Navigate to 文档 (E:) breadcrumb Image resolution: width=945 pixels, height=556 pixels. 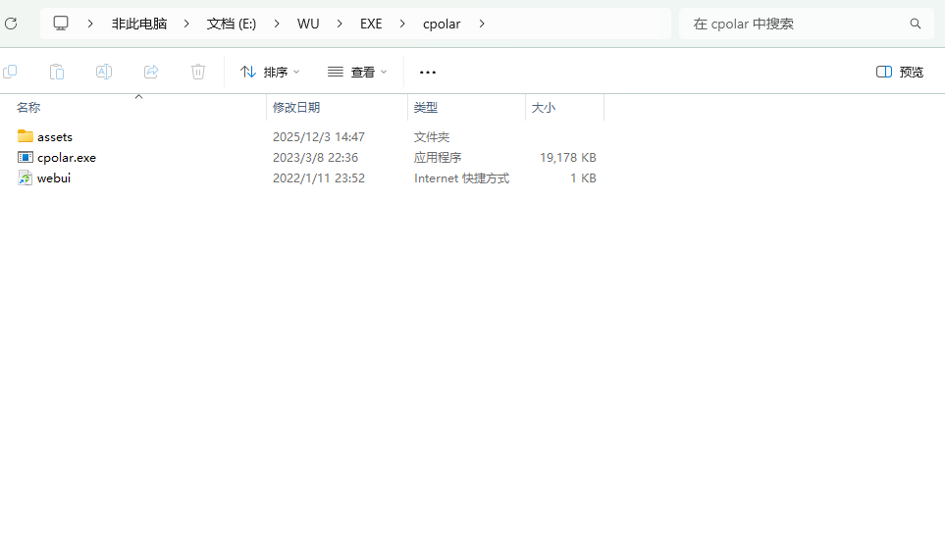point(232,24)
